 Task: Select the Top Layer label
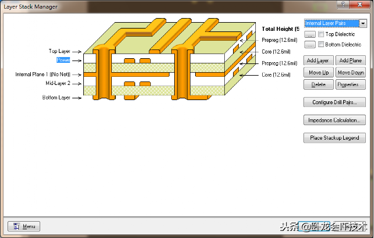pyautogui.click(x=59, y=51)
